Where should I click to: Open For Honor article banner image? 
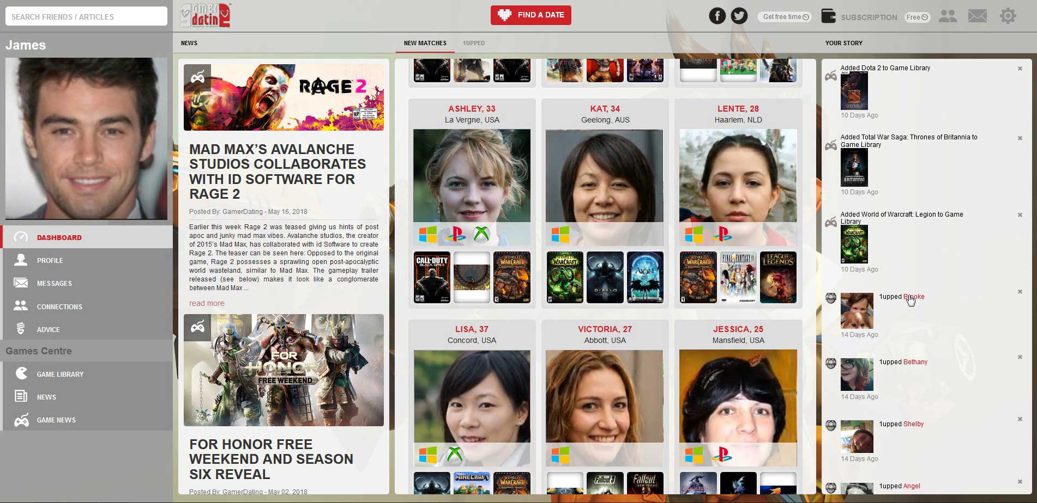coord(284,370)
